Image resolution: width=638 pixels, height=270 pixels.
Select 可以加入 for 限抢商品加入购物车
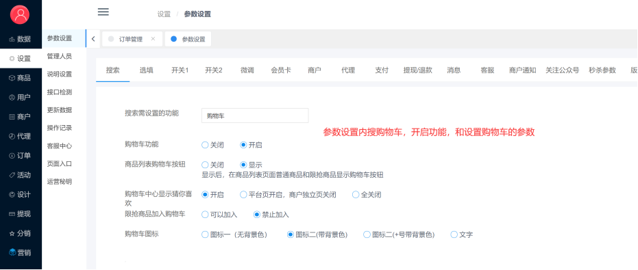point(220,215)
